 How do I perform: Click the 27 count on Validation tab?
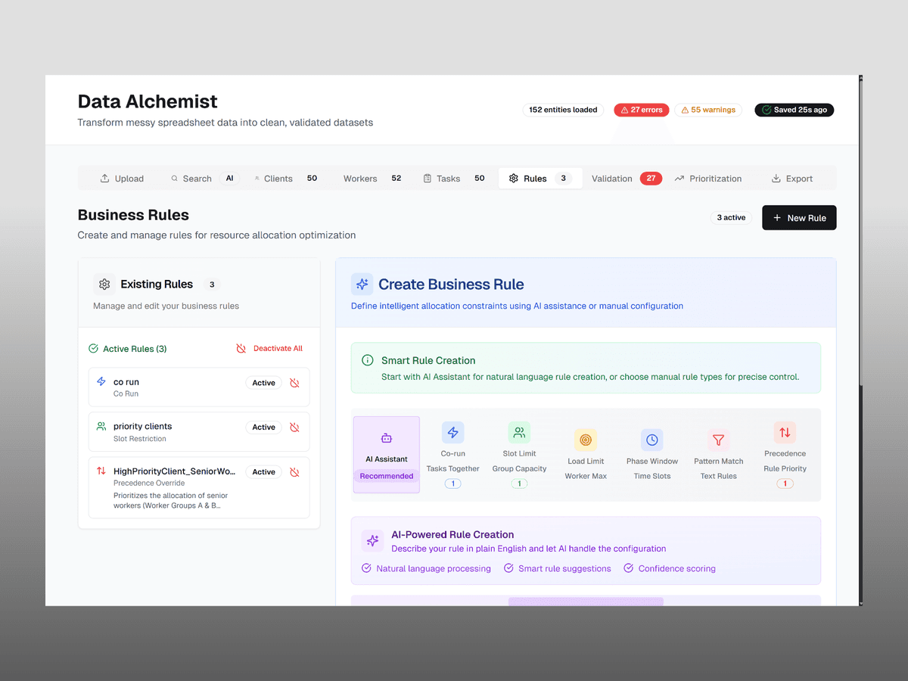[x=651, y=179]
